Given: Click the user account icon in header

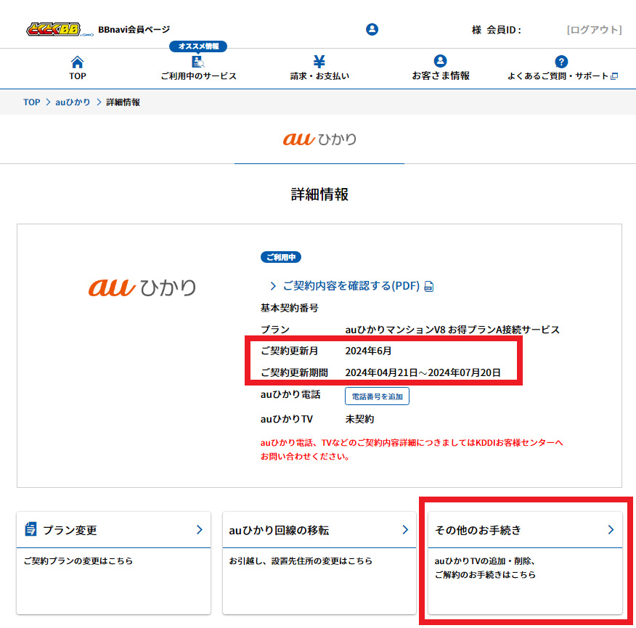Looking at the screenshot, I should (372, 30).
